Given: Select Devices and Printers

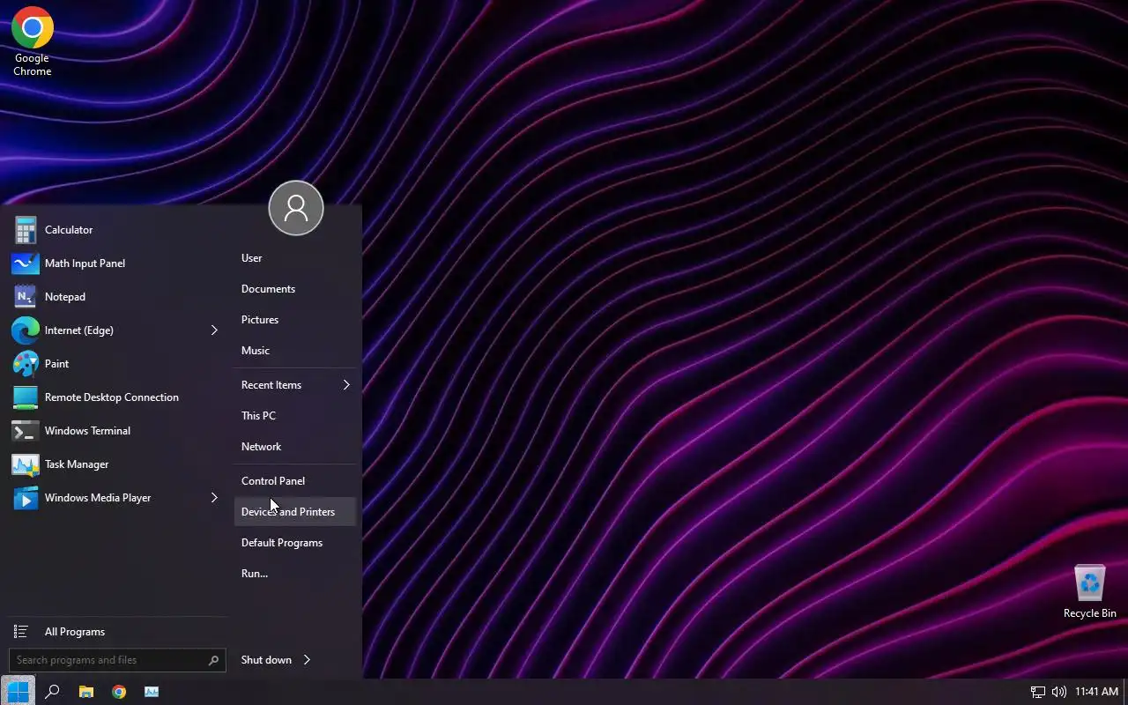Looking at the screenshot, I should tap(295, 512).
